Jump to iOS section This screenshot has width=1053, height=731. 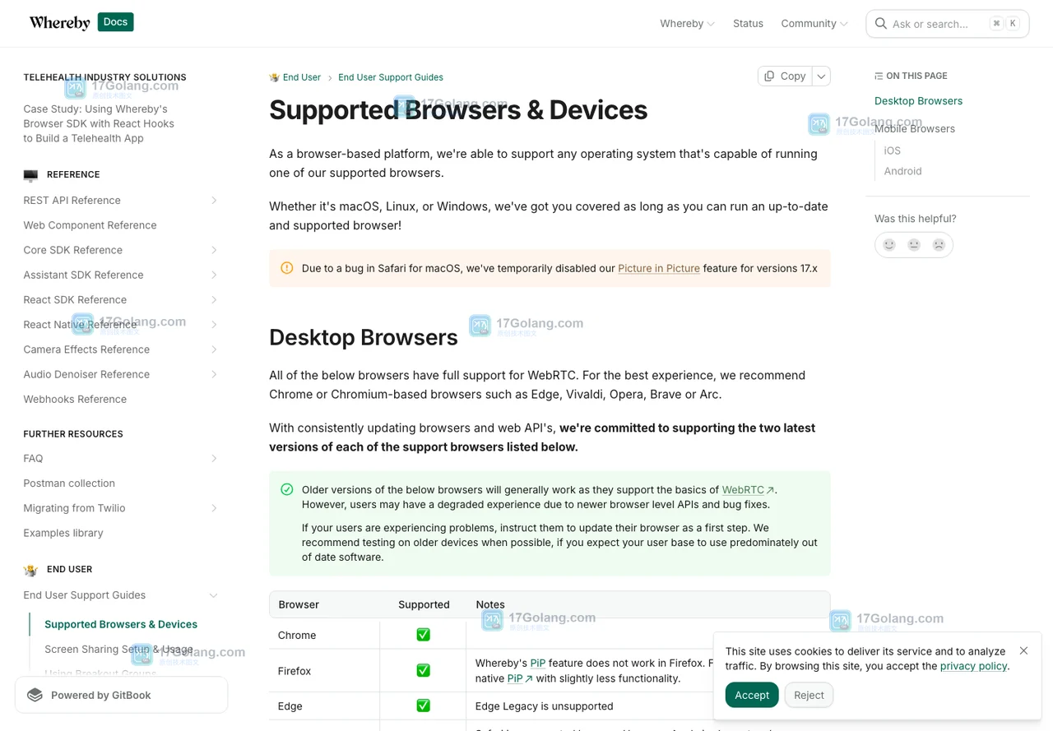point(893,150)
